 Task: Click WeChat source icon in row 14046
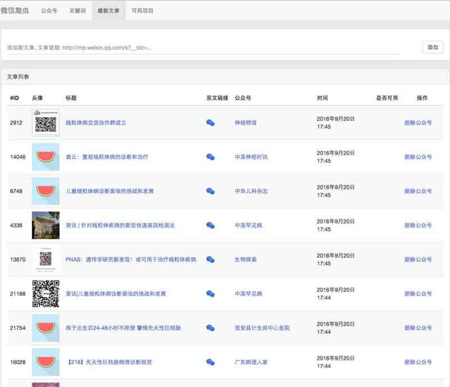210,157
